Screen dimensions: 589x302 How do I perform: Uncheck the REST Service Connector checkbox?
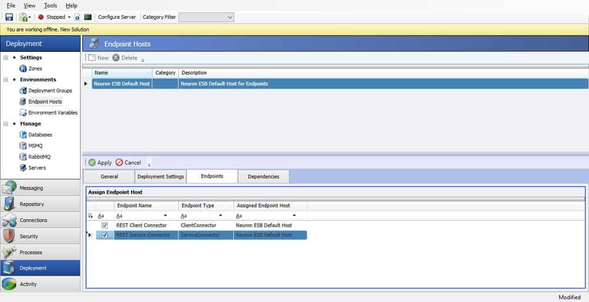tap(105, 235)
